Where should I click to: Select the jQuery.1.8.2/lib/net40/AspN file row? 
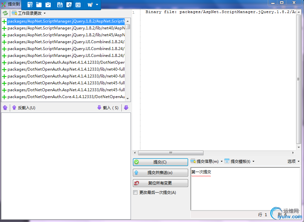[x=63, y=28]
